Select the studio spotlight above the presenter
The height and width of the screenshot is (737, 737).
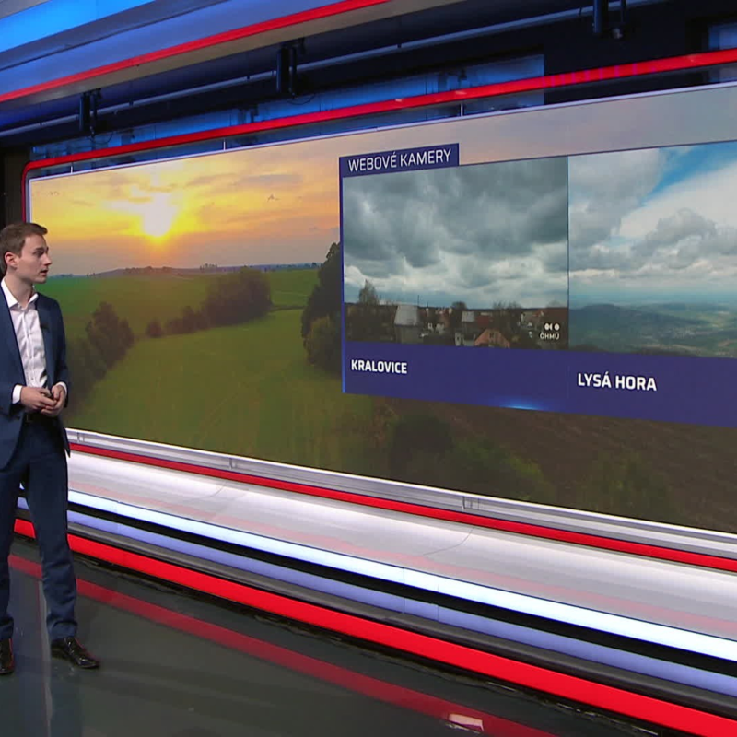[x=89, y=111]
